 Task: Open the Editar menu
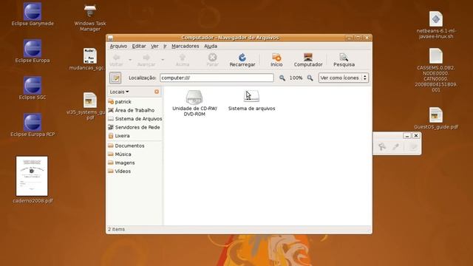(139, 46)
